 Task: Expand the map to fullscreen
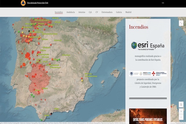point(181,23)
